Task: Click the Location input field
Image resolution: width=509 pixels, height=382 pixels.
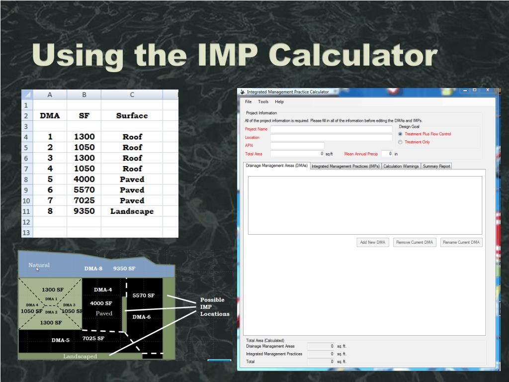Action: 332,137
